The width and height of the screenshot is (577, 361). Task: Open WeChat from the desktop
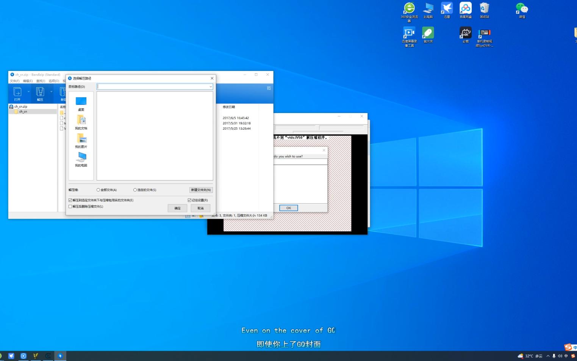click(x=522, y=9)
